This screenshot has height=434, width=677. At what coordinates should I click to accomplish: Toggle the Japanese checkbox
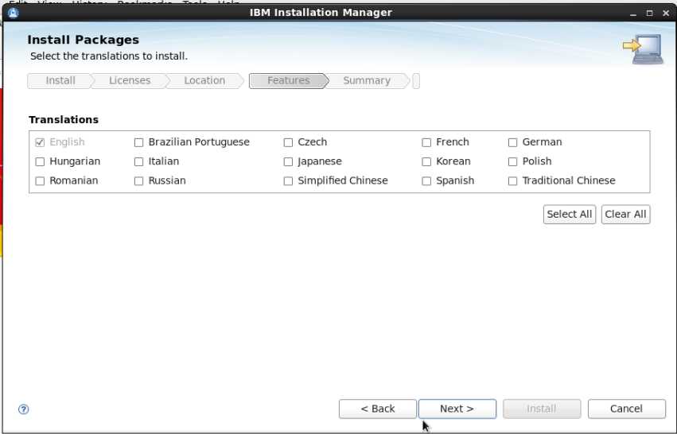(x=288, y=162)
